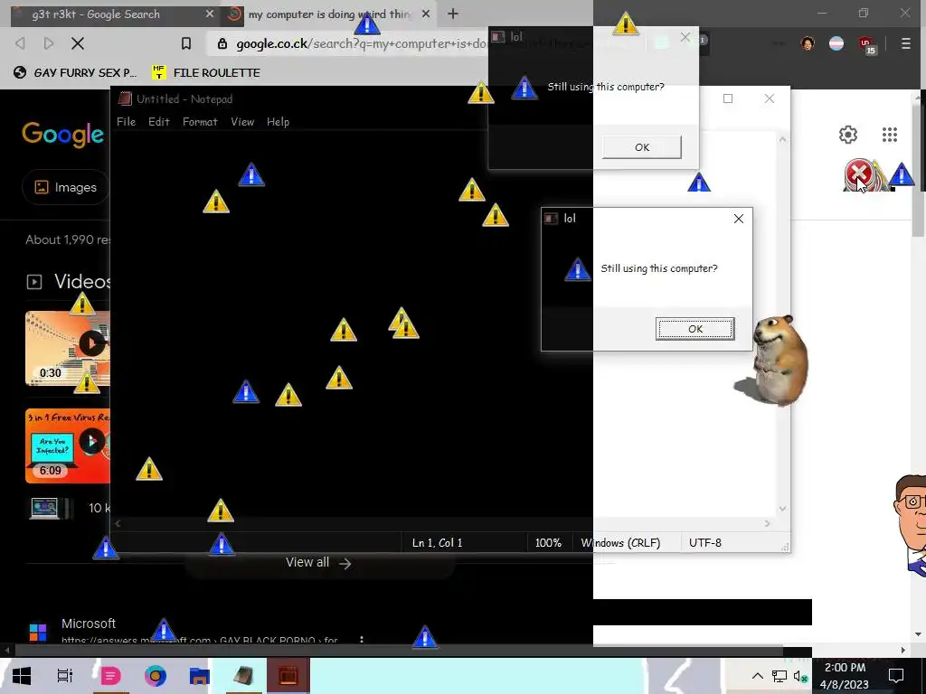Click the uBlock extension icon
926x694 pixels.
point(866,43)
